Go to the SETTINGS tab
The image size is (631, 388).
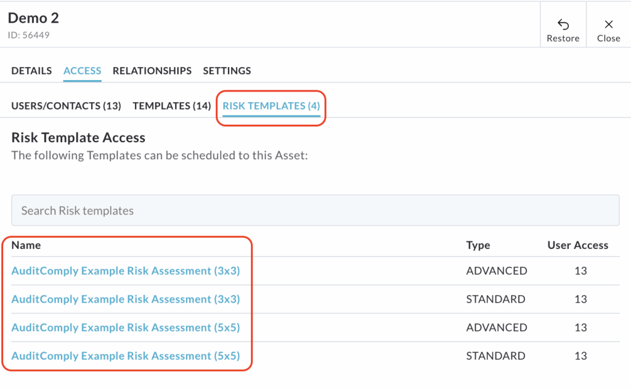(227, 71)
